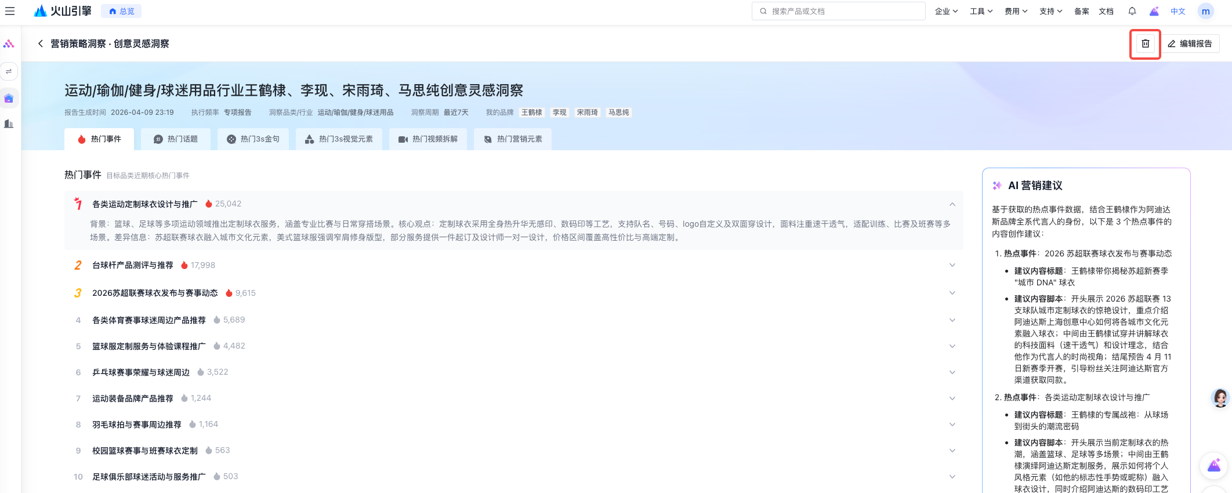
Task: Open the 工具 dropdown menu
Action: click(981, 11)
